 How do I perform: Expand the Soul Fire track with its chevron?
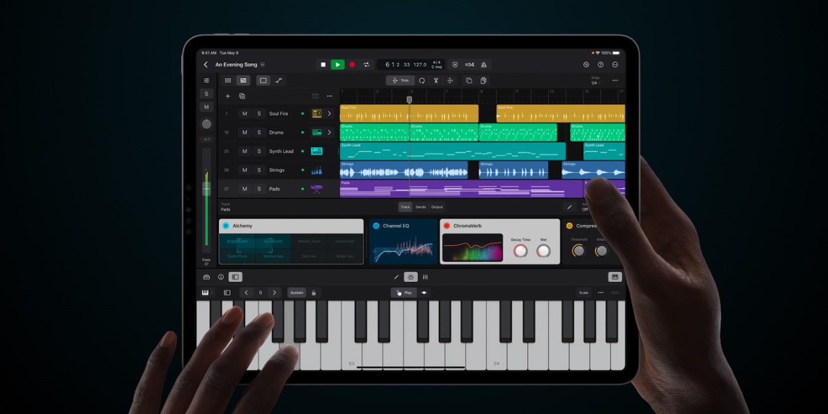coord(330,113)
